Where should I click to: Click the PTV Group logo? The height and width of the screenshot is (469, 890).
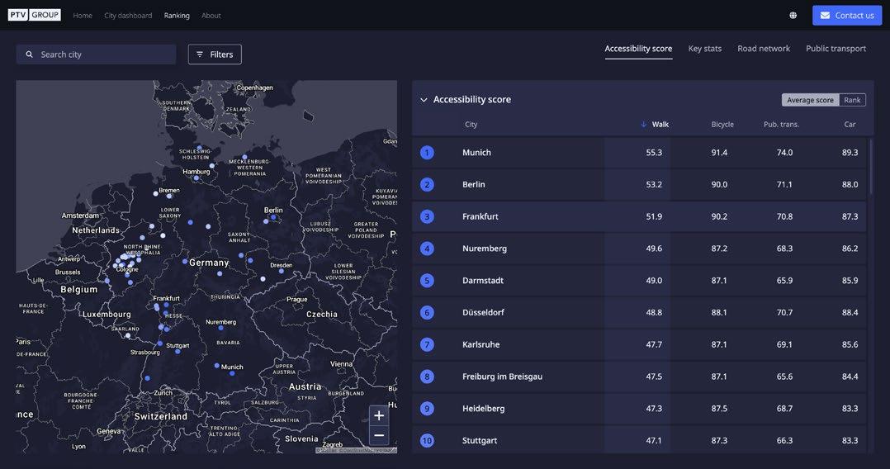35,15
